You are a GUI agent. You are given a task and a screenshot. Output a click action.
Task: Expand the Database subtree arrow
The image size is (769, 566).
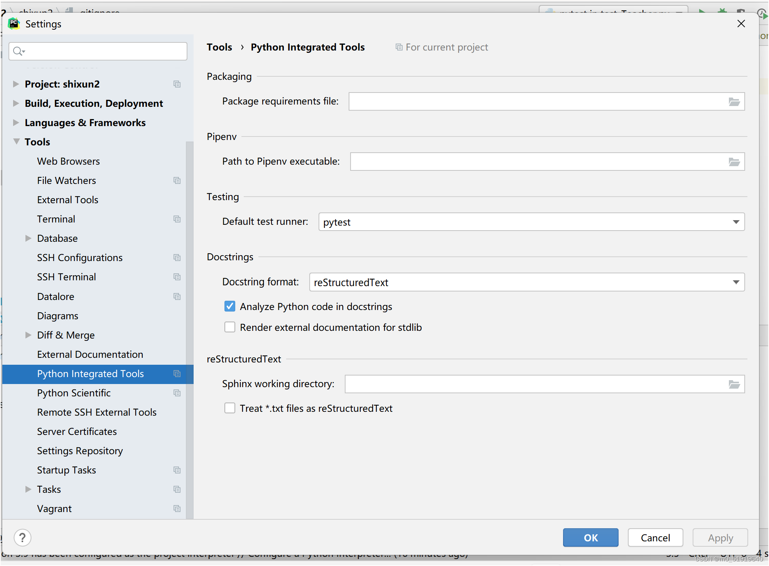(x=28, y=238)
